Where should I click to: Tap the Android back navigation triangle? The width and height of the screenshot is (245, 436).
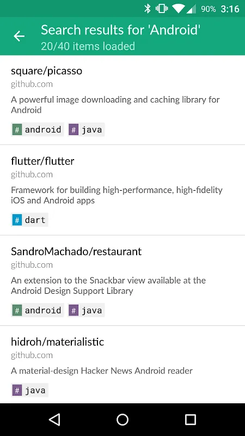click(54, 419)
